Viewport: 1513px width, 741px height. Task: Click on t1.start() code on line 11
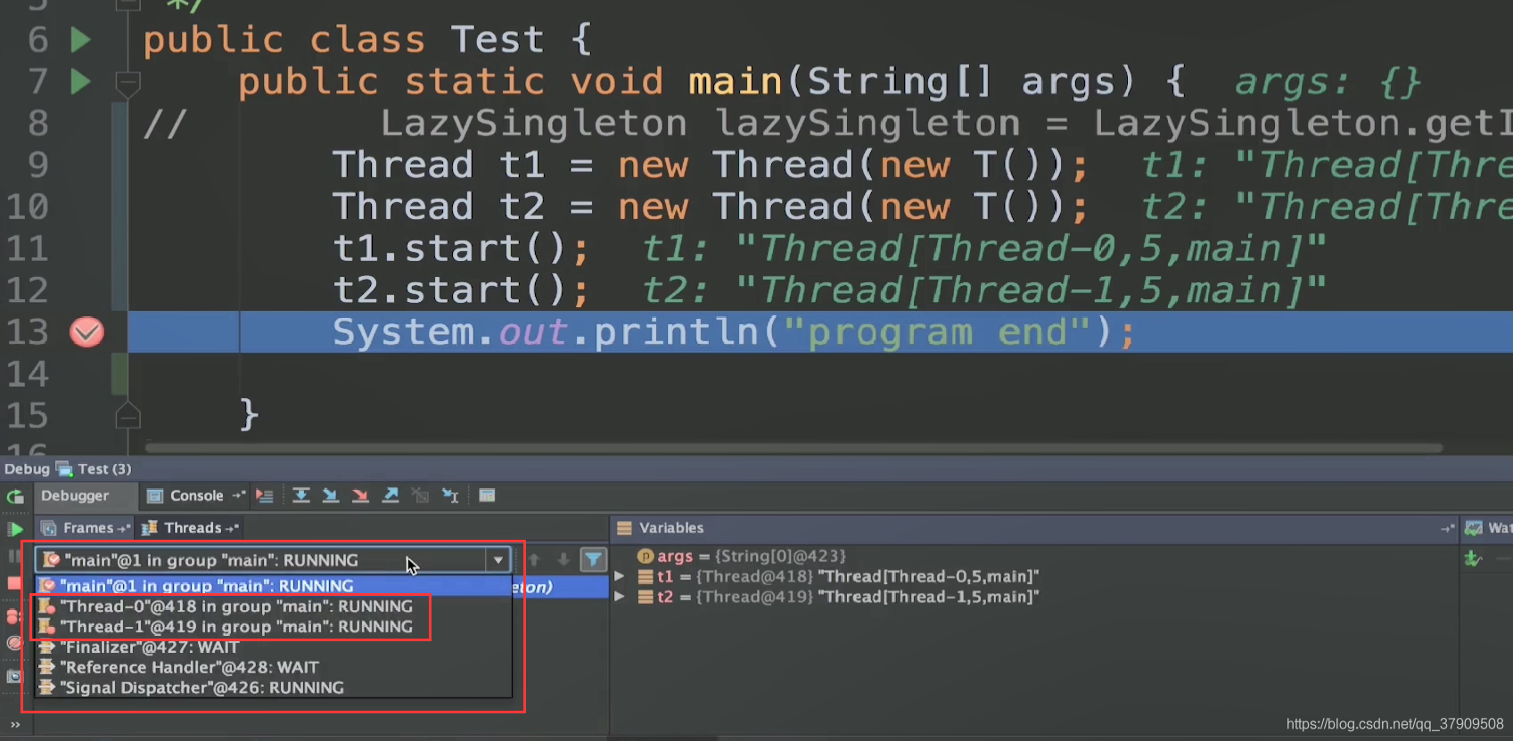tap(460, 248)
